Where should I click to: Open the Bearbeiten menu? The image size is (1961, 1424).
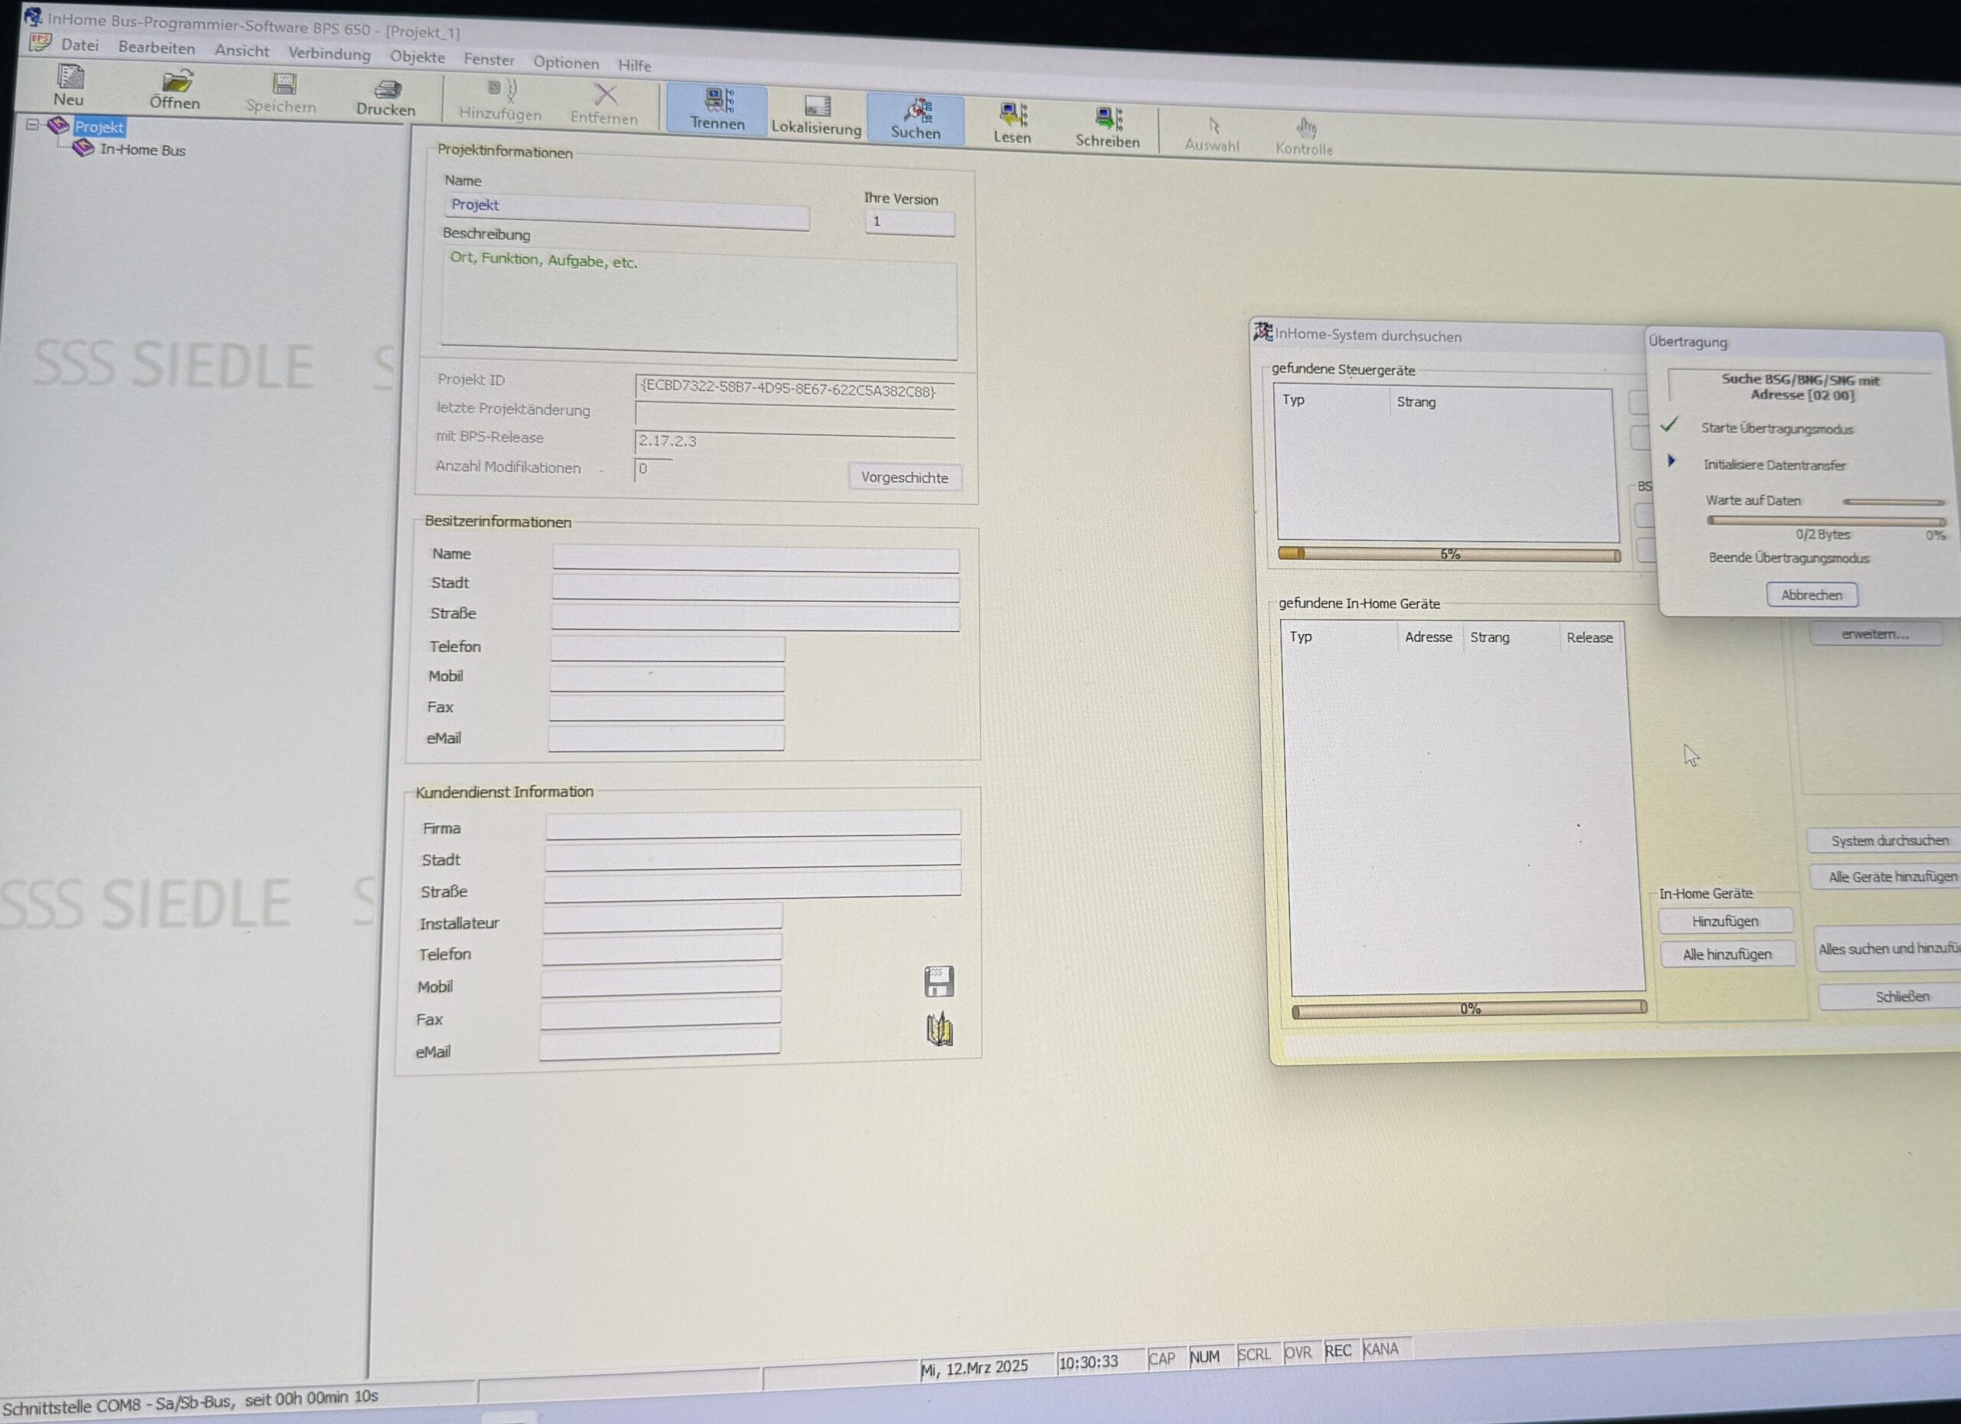tap(156, 47)
